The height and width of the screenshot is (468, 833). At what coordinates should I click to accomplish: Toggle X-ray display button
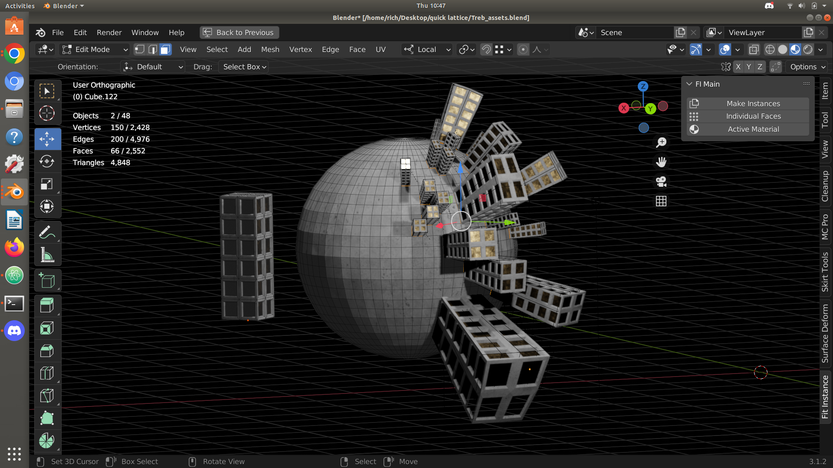pos(754,49)
